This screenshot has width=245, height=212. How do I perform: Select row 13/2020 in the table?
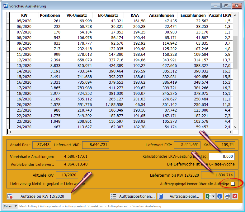(x=120, y=66)
